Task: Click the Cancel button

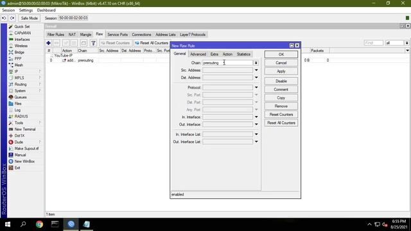Action: click(281, 63)
